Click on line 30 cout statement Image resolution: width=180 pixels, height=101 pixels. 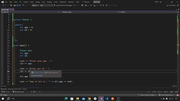[46, 82]
